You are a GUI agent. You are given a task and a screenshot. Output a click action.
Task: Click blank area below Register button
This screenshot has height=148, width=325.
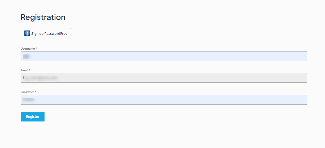point(33,135)
